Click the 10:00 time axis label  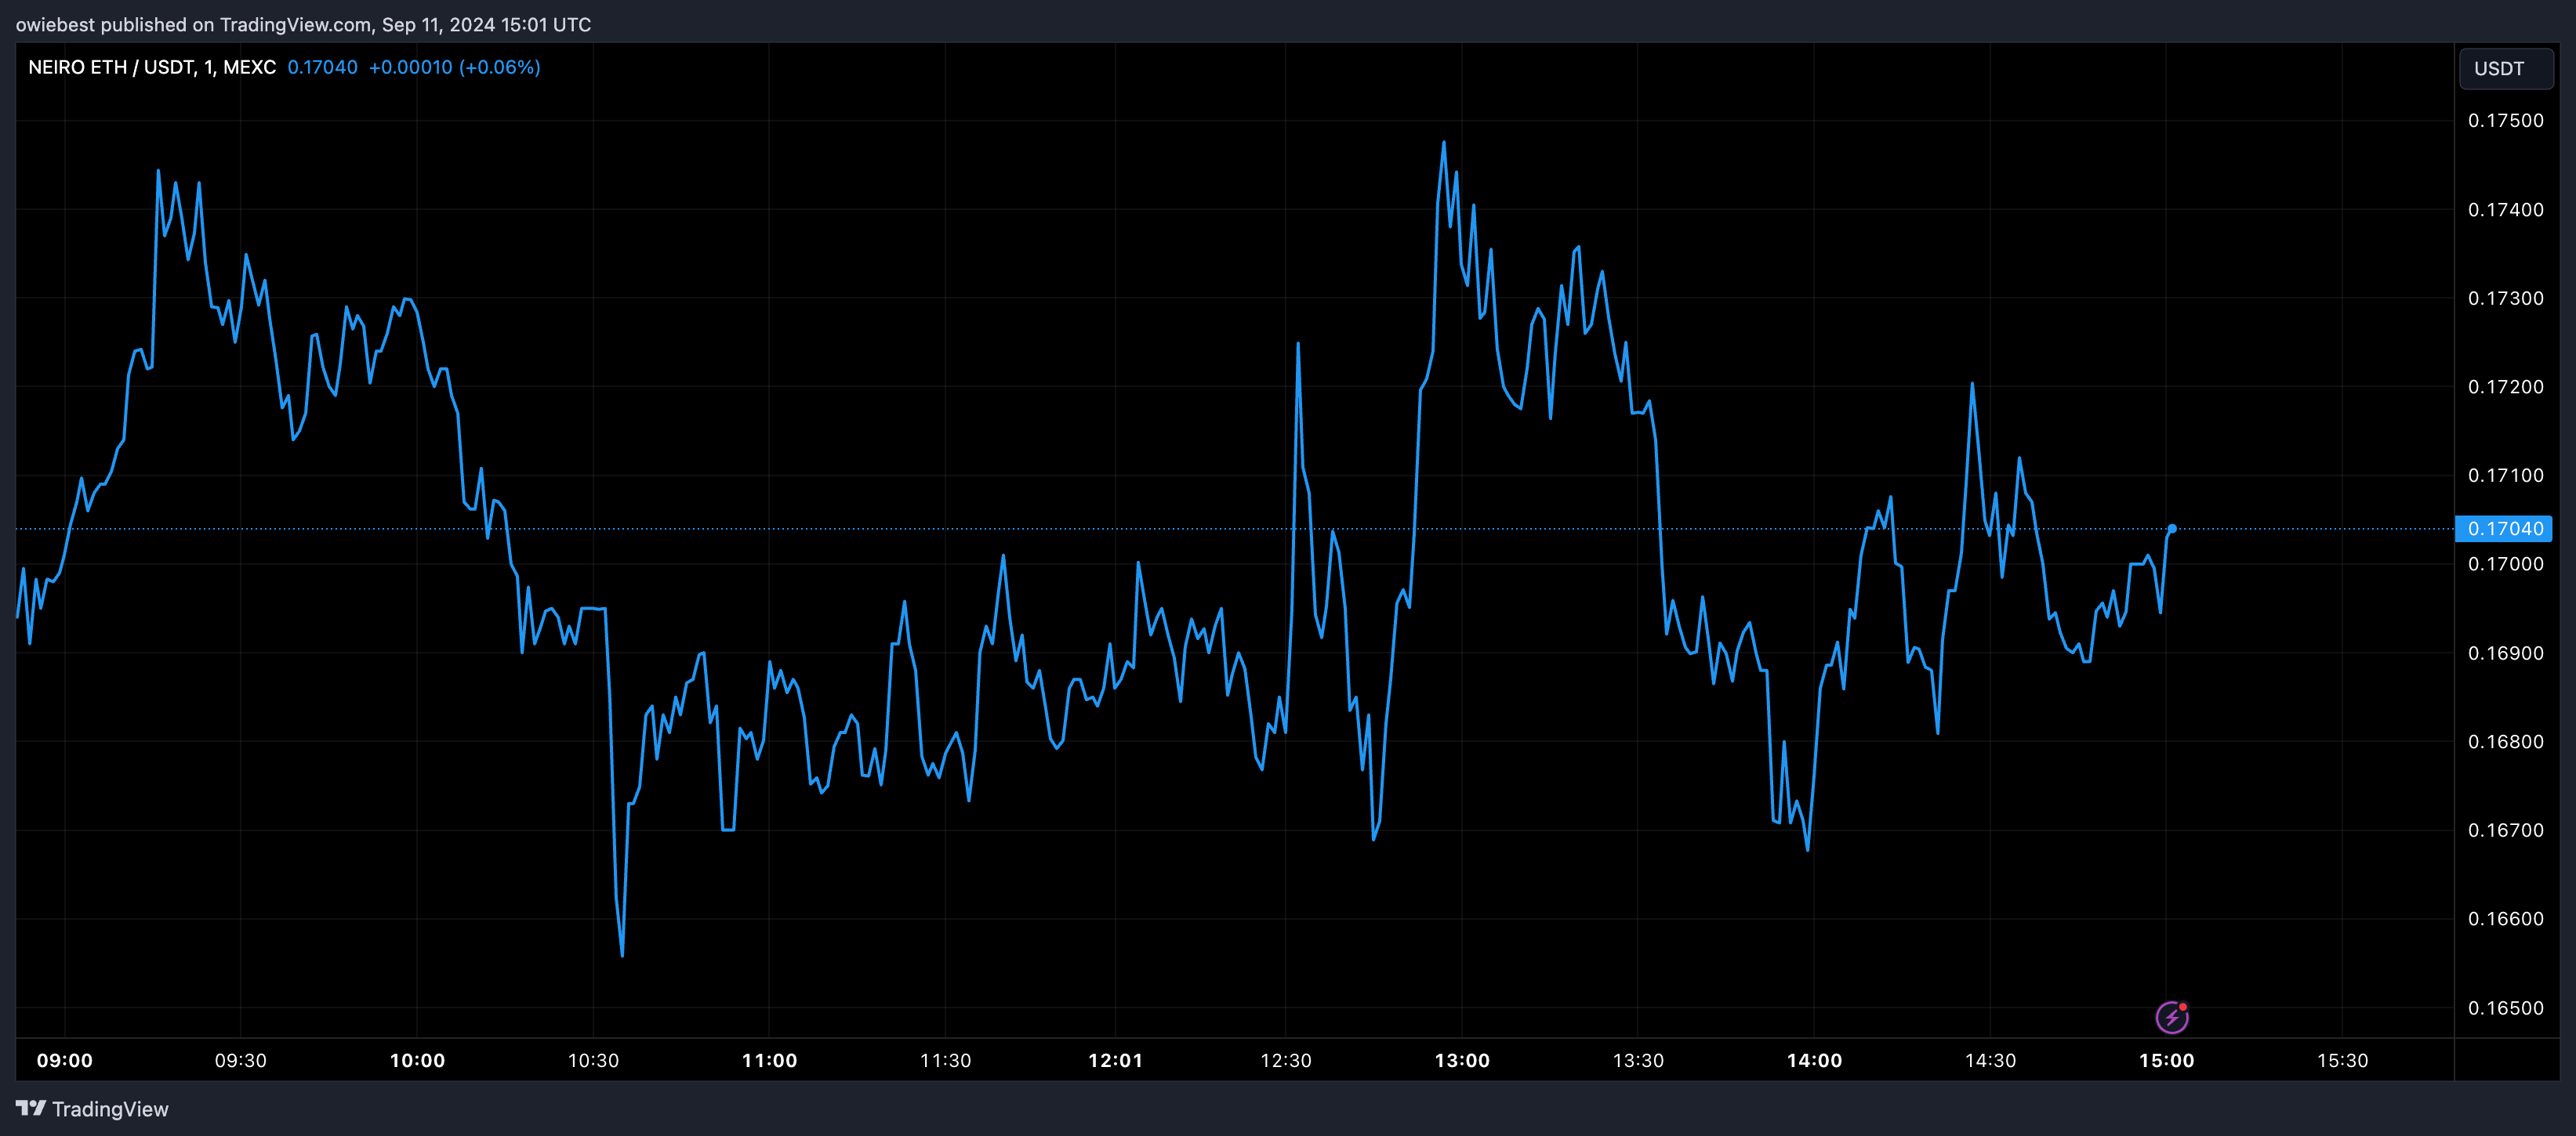[x=417, y=1060]
